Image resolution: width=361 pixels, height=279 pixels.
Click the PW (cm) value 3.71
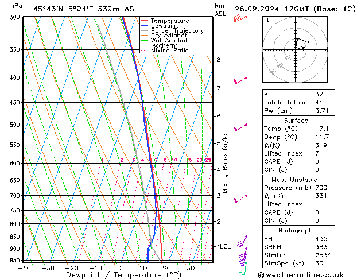click(322, 111)
